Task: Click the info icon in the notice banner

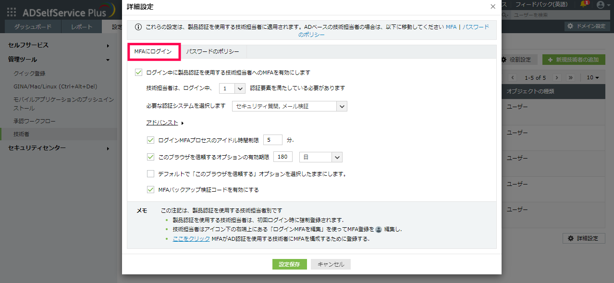Action: click(x=138, y=27)
